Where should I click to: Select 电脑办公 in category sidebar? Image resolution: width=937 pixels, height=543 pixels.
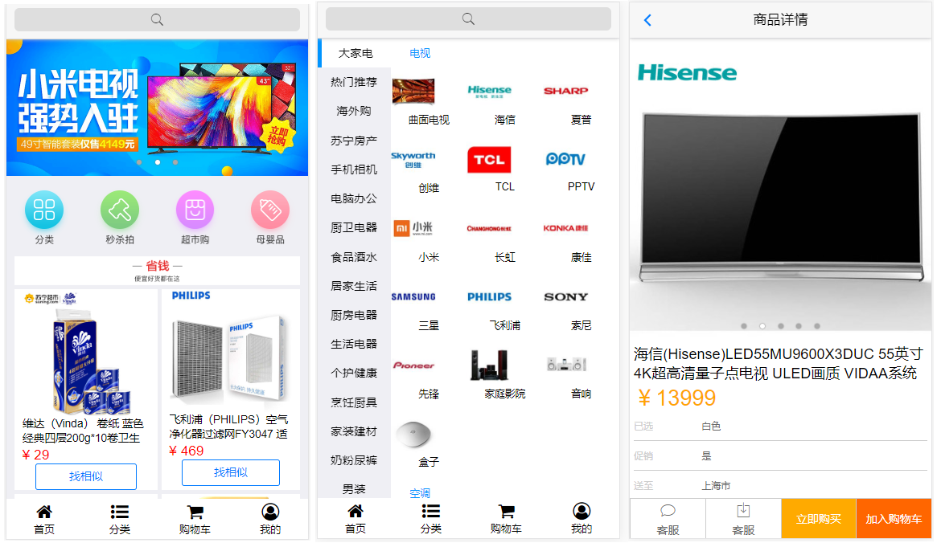click(x=354, y=198)
